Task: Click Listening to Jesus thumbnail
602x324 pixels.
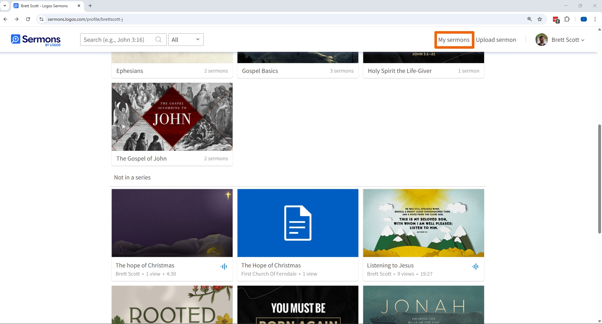Action: tap(423, 223)
